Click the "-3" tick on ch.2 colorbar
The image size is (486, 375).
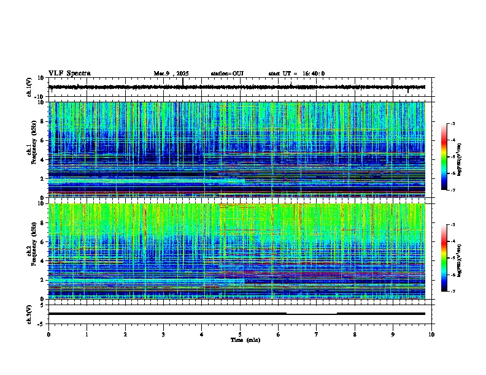[x=452, y=225]
